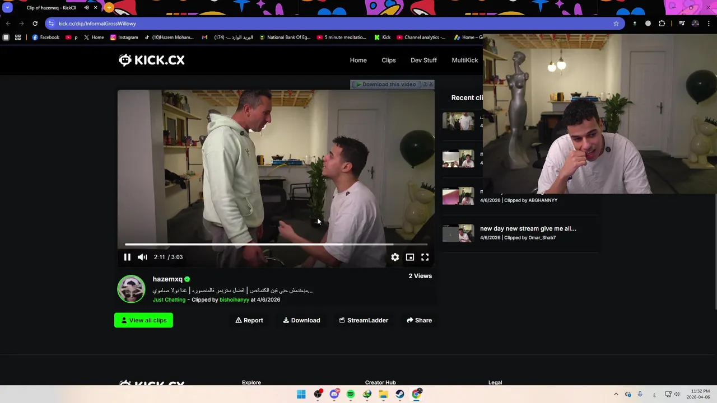Go forward in the browser
Viewport: 717px width, 403px height.
(x=21, y=24)
